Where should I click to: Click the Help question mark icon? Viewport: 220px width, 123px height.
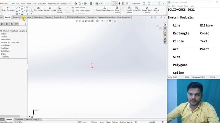point(149,3)
